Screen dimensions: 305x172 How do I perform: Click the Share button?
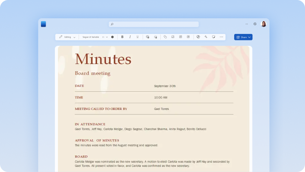click(x=242, y=37)
